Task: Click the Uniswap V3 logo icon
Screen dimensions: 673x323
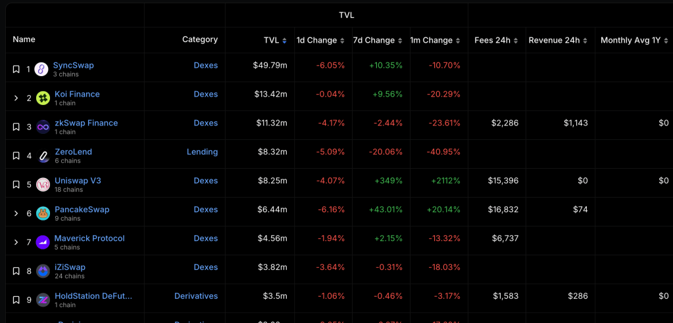Action: 43,184
